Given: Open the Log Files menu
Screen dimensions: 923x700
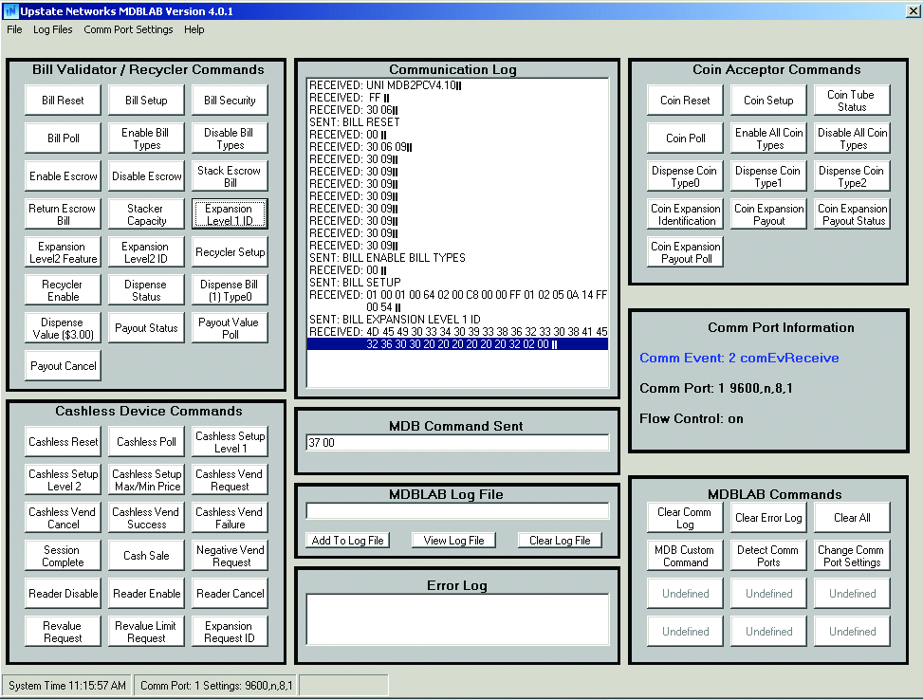Looking at the screenshot, I should click(52, 29).
